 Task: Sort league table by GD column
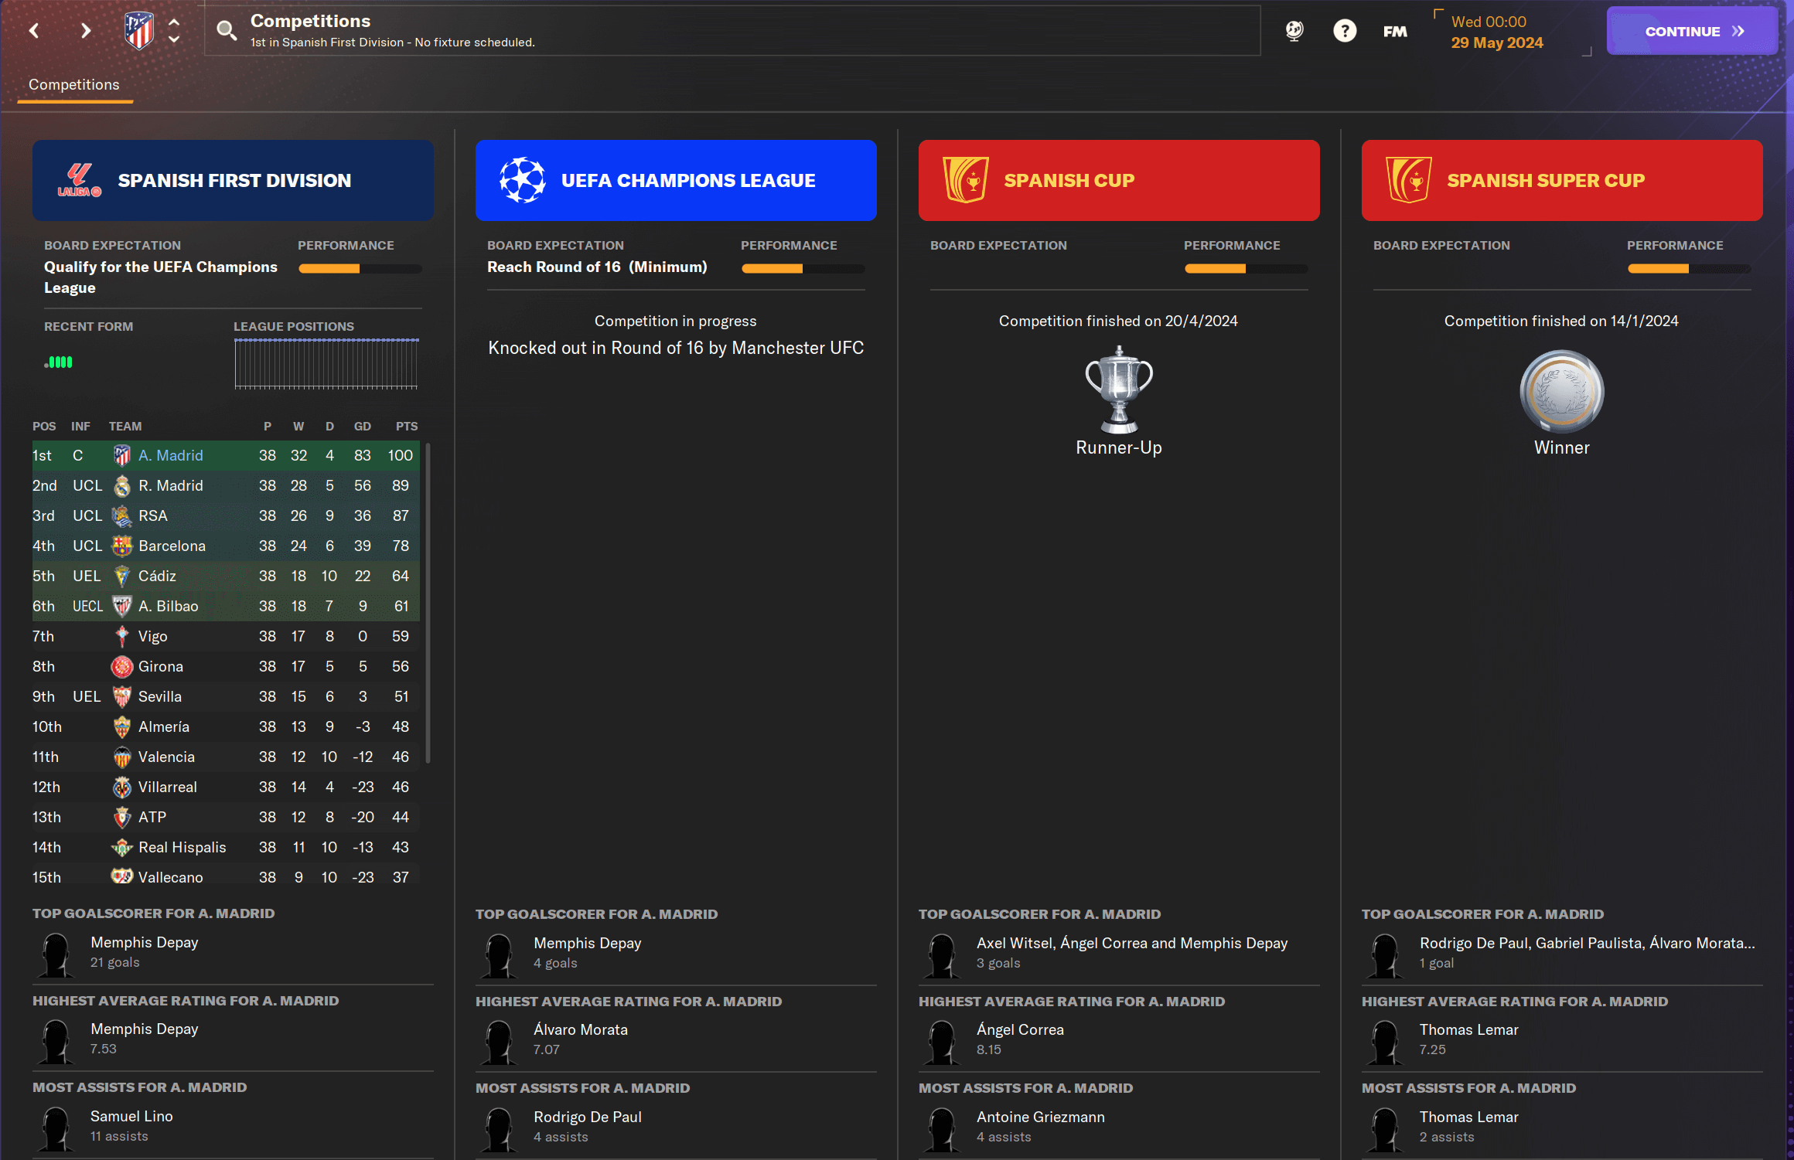click(x=363, y=427)
